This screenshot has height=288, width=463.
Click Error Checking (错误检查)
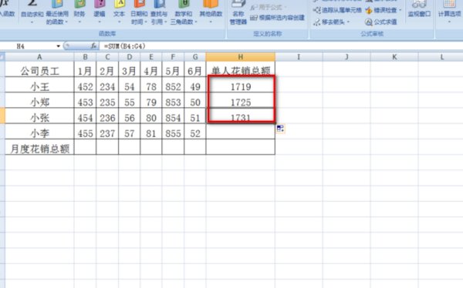coord(381,10)
